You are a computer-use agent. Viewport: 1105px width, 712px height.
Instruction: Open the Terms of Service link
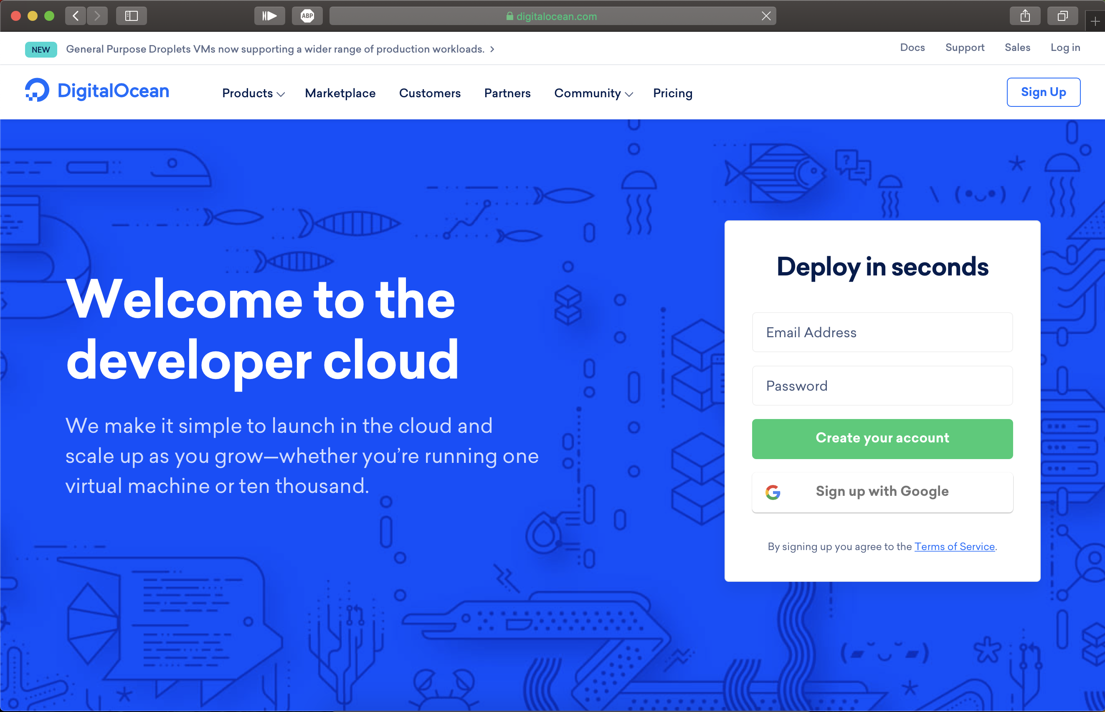point(954,546)
